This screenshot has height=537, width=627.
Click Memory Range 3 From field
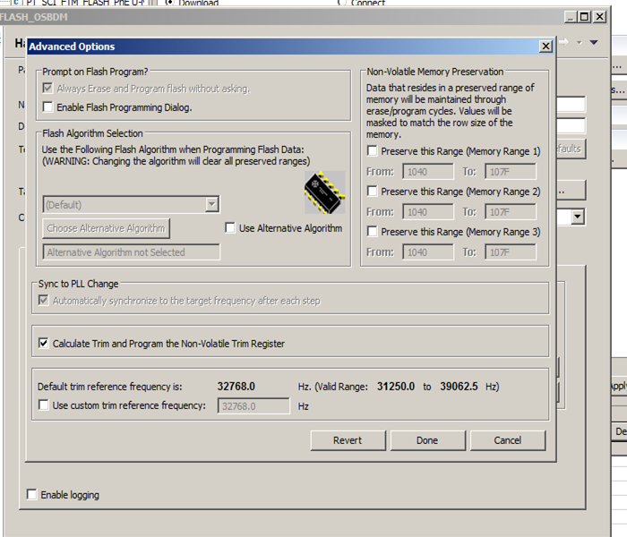coord(428,252)
